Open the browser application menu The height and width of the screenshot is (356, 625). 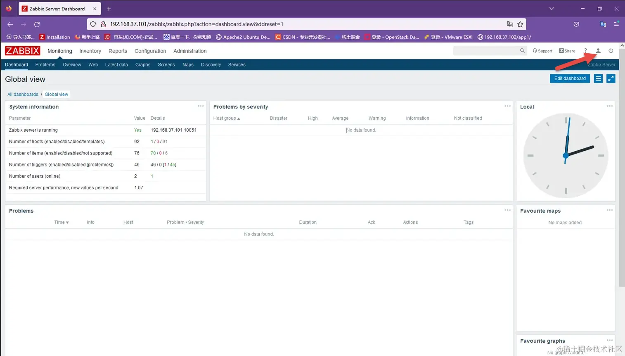616,24
